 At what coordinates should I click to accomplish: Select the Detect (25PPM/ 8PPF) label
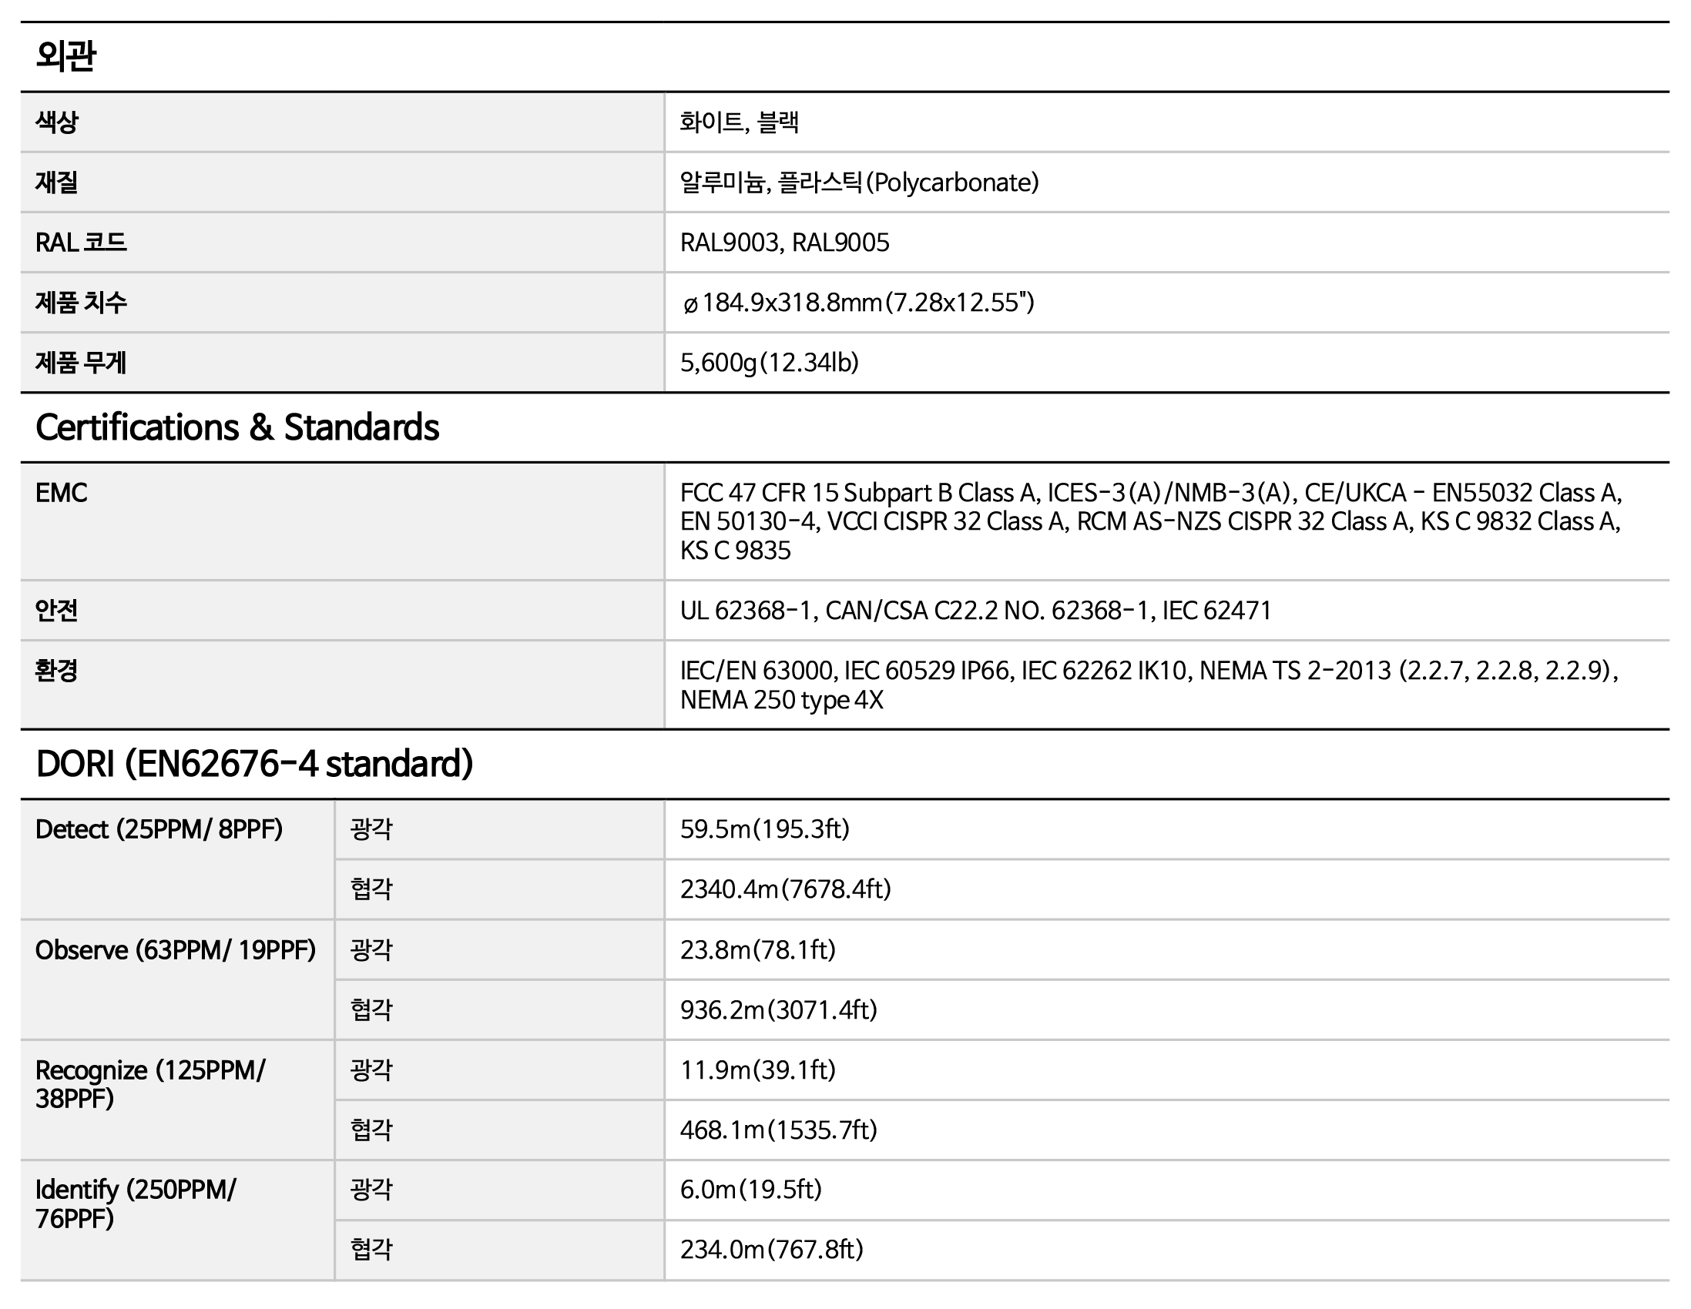[x=159, y=830]
